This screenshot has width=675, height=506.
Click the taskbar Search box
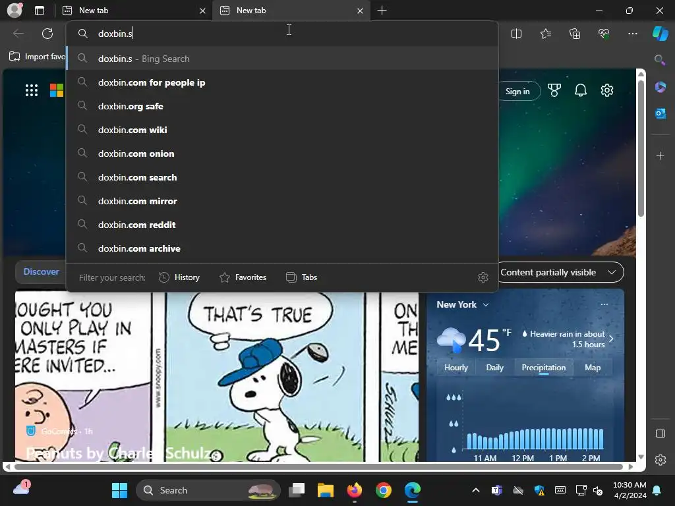pyautogui.click(x=208, y=490)
